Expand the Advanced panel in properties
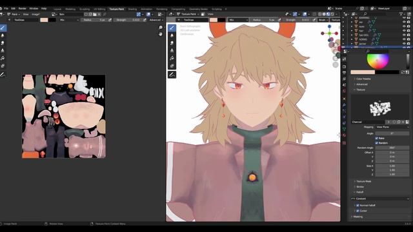413x232 pixels. pos(361,84)
